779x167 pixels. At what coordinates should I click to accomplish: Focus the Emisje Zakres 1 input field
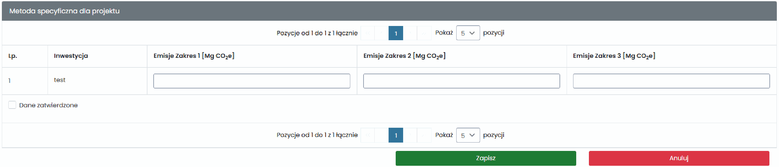pyautogui.click(x=252, y=81)
